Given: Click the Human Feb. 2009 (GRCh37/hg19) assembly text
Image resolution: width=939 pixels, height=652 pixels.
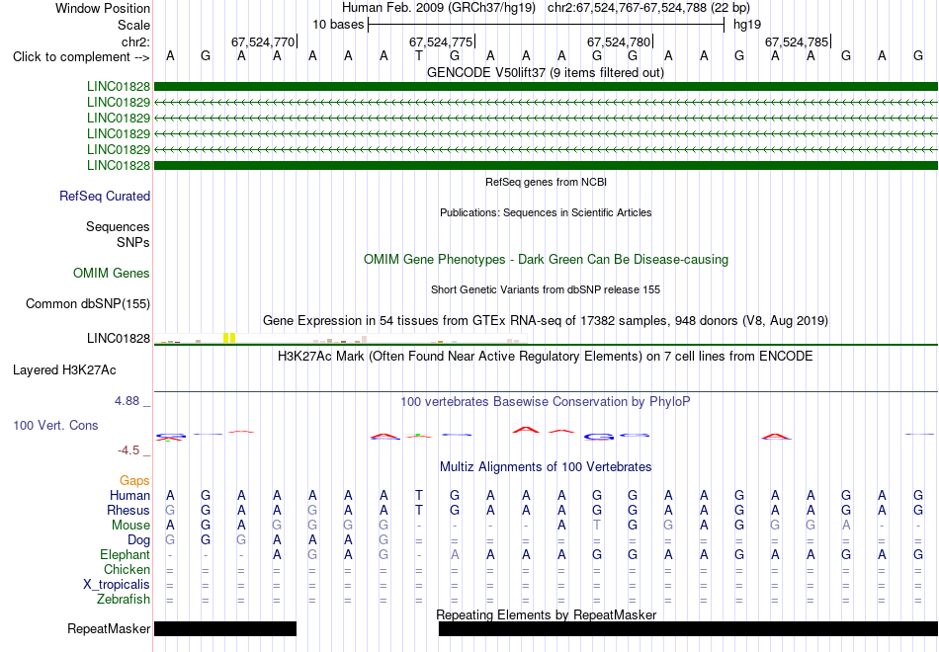Looking at the screenshot, I should tap(441, 8).
